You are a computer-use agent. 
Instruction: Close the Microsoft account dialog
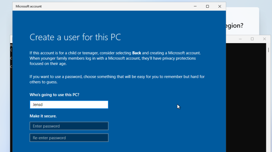click(x=220, y=6)
